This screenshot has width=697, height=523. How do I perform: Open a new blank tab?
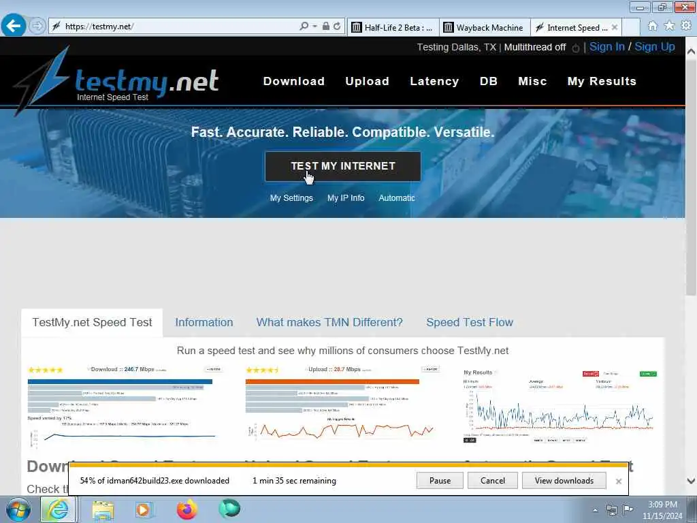[x=631, y=27]
